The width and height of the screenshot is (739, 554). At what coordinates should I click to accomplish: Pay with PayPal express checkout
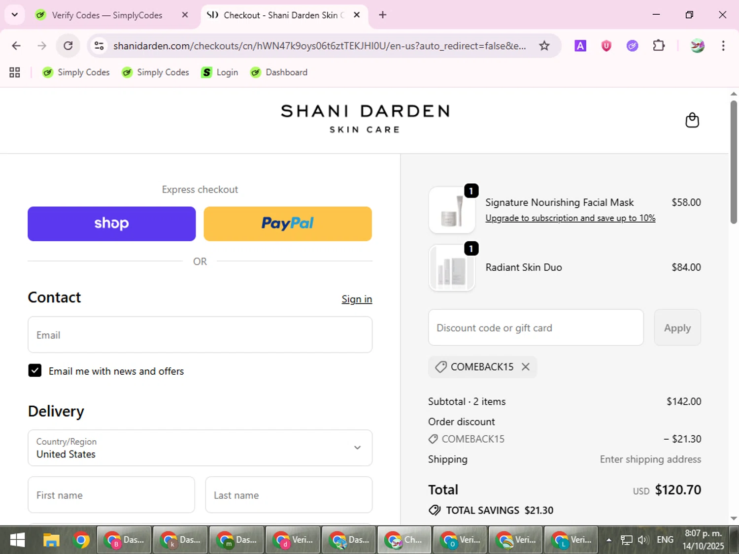(288, 224)
